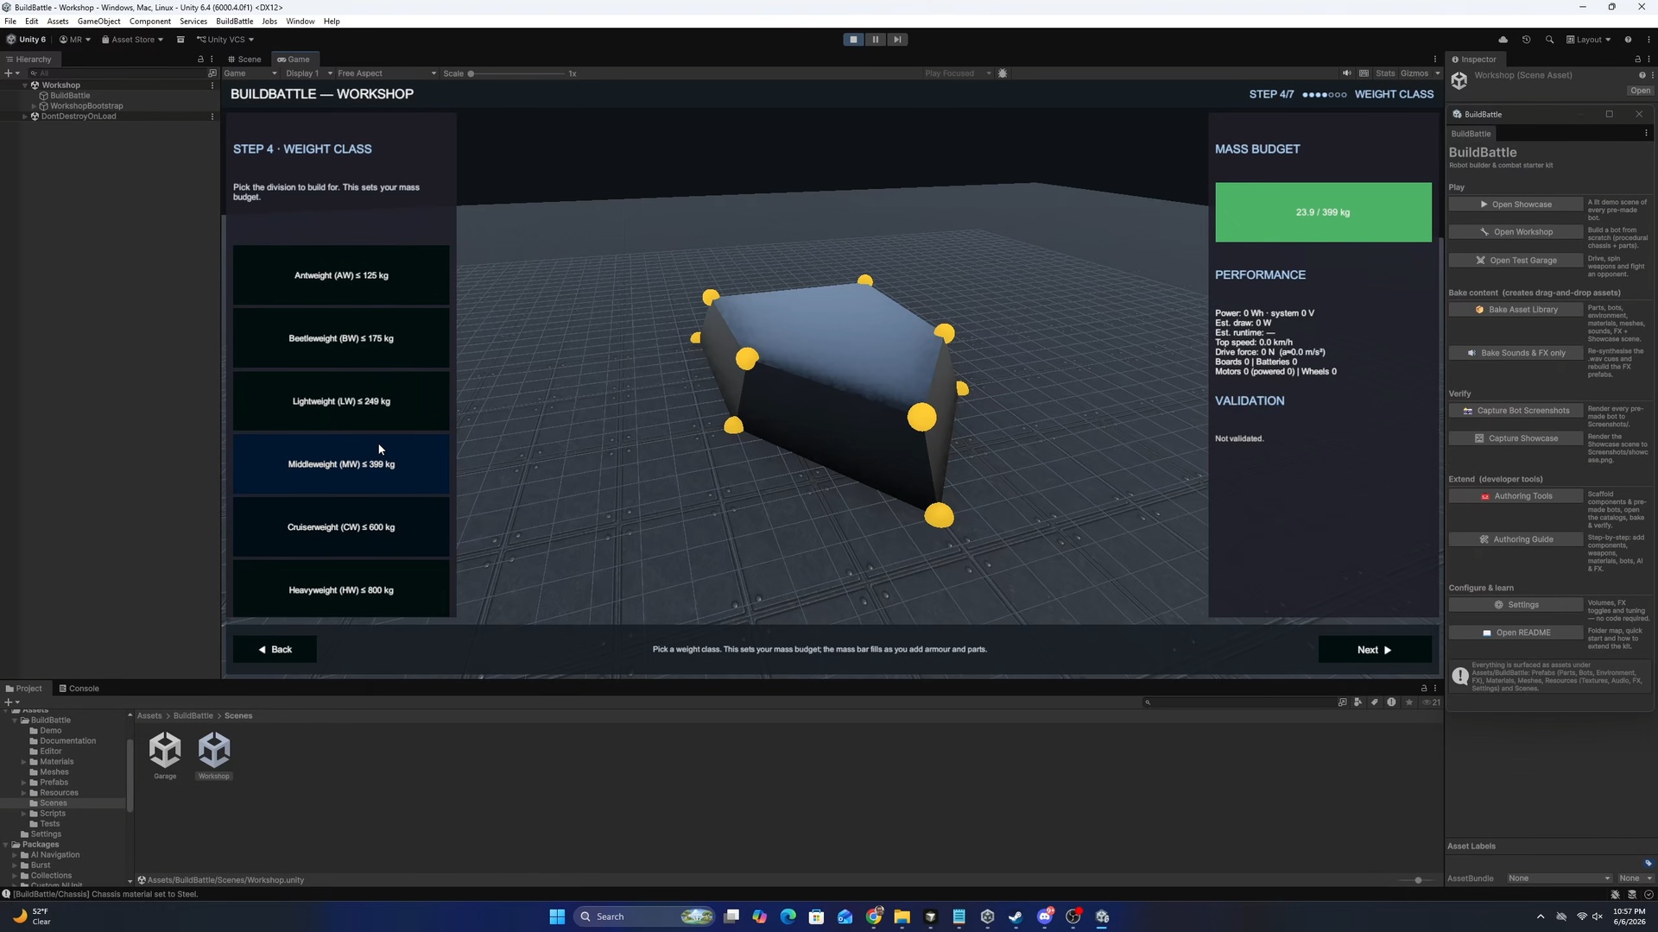Open the Component menu
This screenshot has width=1658, height=932.
coord(150,21)
